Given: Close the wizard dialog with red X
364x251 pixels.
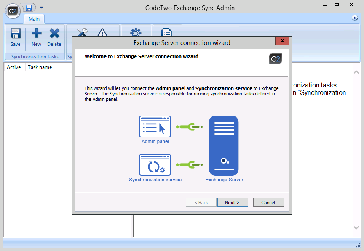Looking at the screenshot, I should [282, 41].
